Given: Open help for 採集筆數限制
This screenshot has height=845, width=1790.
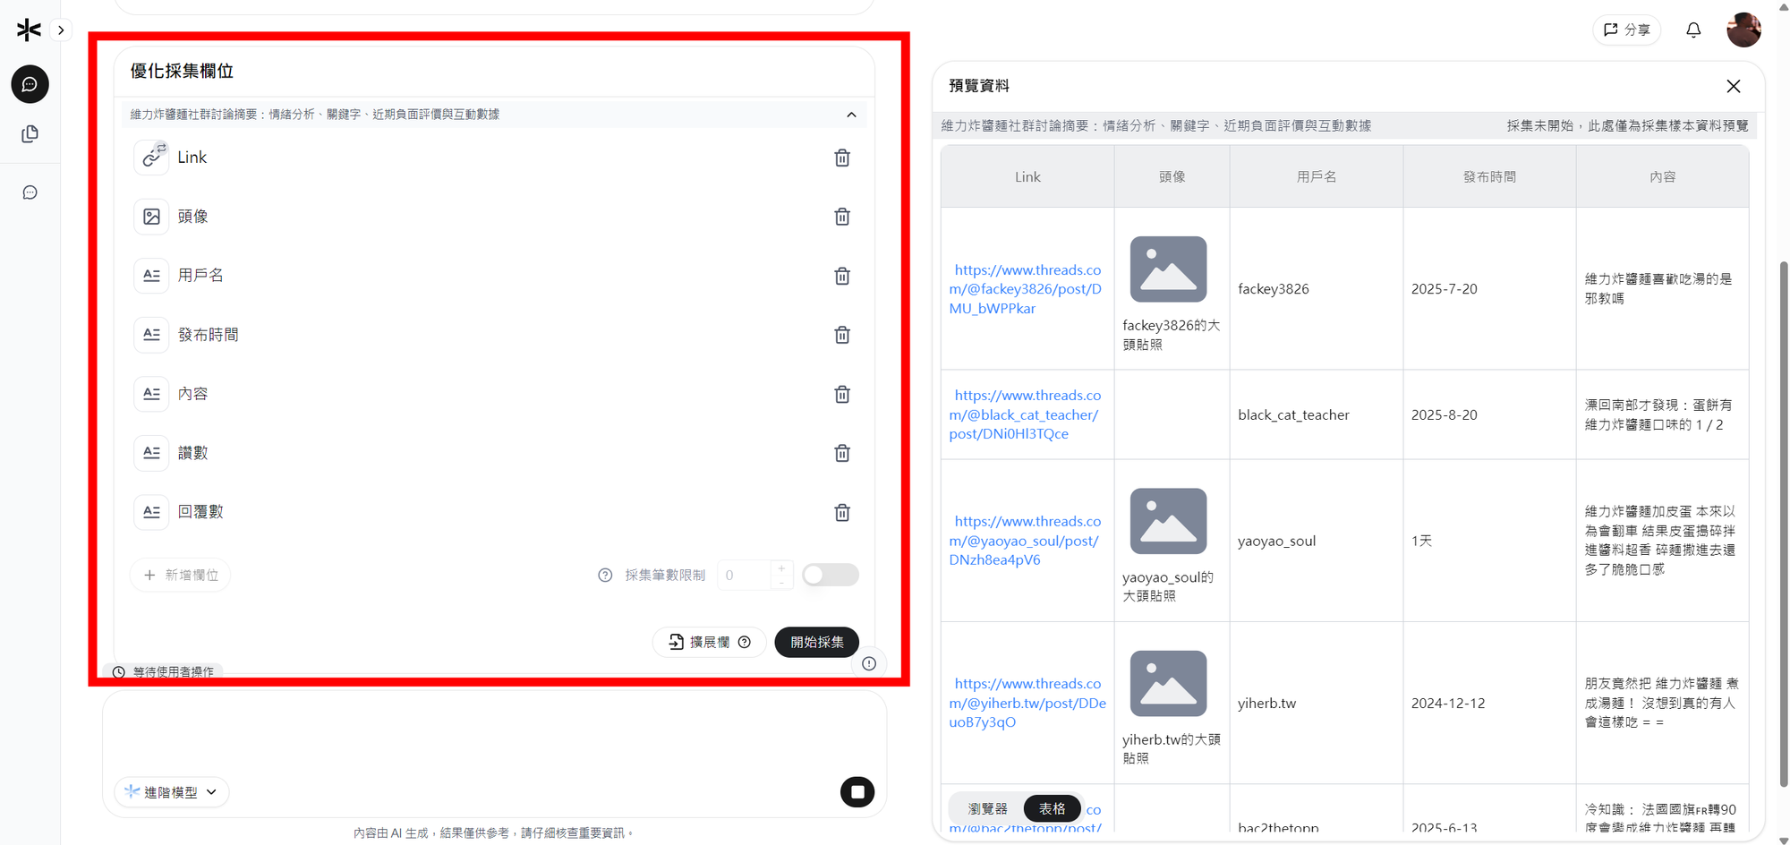Looking at the screenshot, I should pos(605,576).
